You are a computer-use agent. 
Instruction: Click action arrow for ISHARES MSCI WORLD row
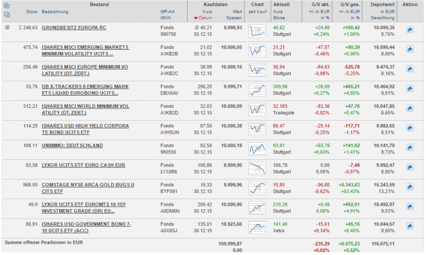point(410,108)
